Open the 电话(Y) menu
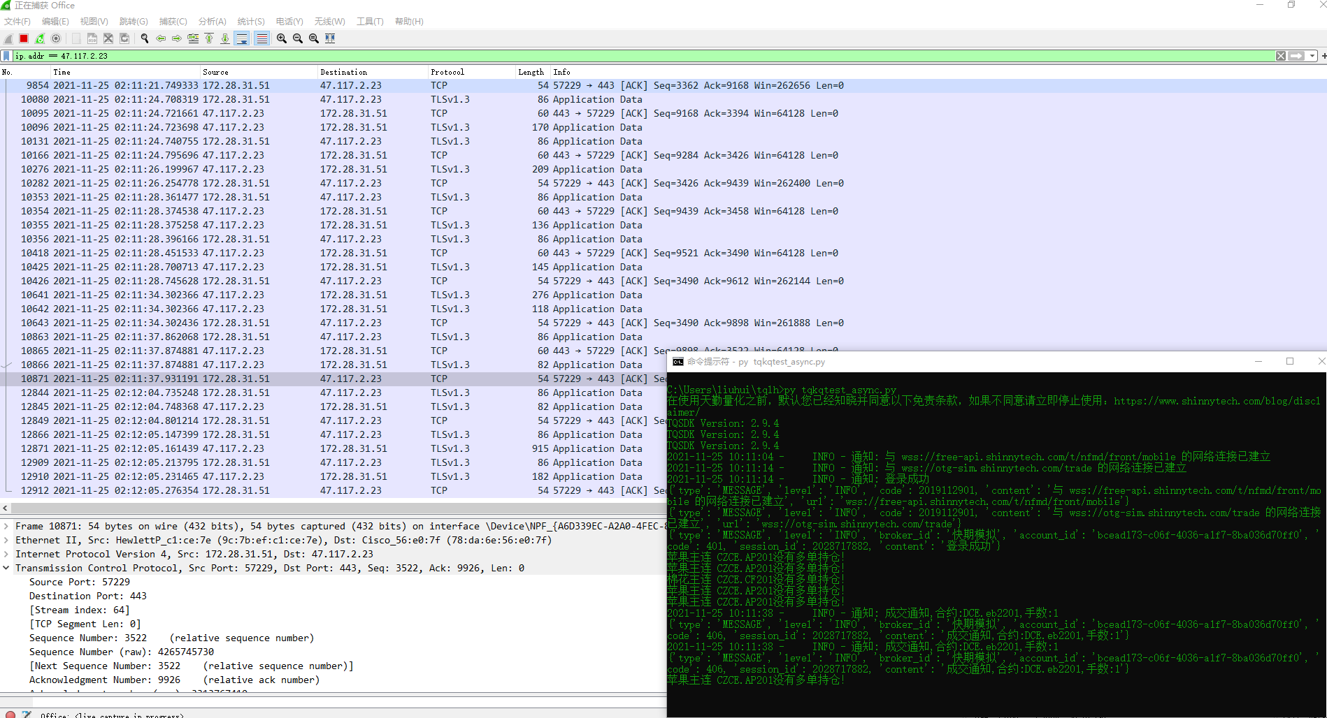The height and width of the screenshot is (718, 1327). [289, 22]
